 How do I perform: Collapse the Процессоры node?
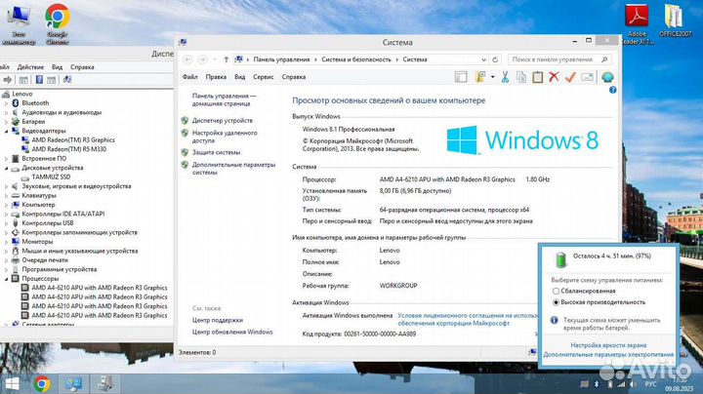[6, 279]
